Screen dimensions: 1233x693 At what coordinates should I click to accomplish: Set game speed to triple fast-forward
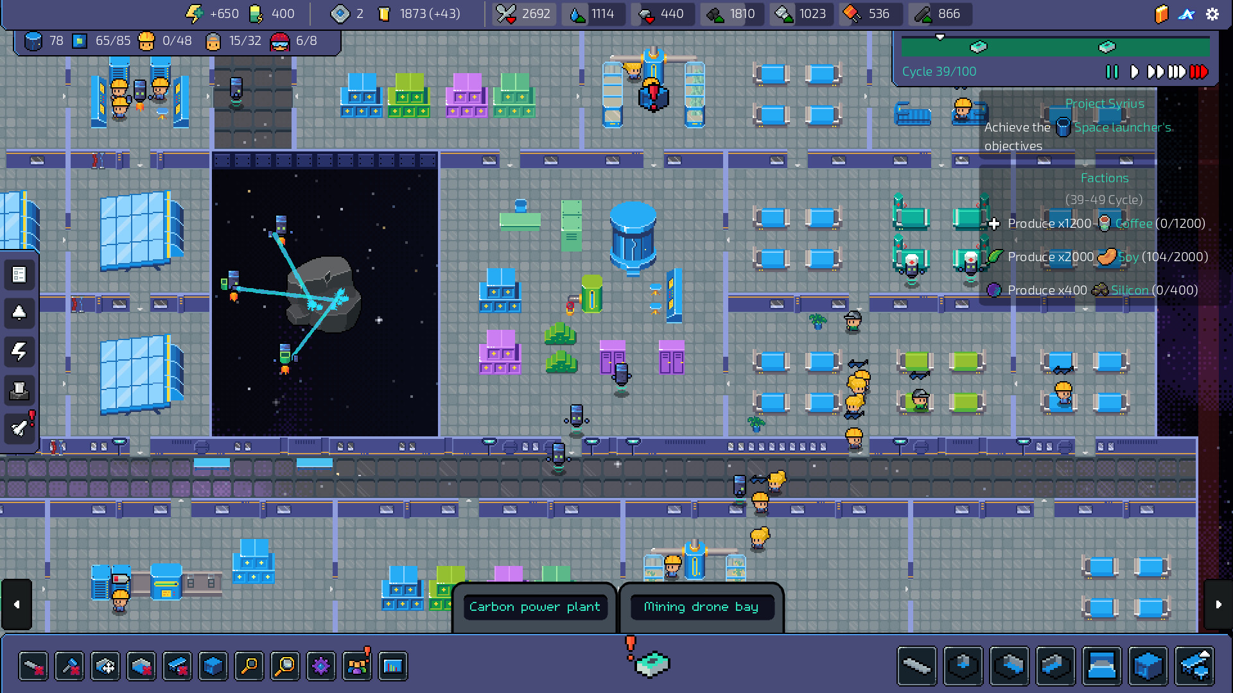pyautogui.click(x=1176, y=72)
